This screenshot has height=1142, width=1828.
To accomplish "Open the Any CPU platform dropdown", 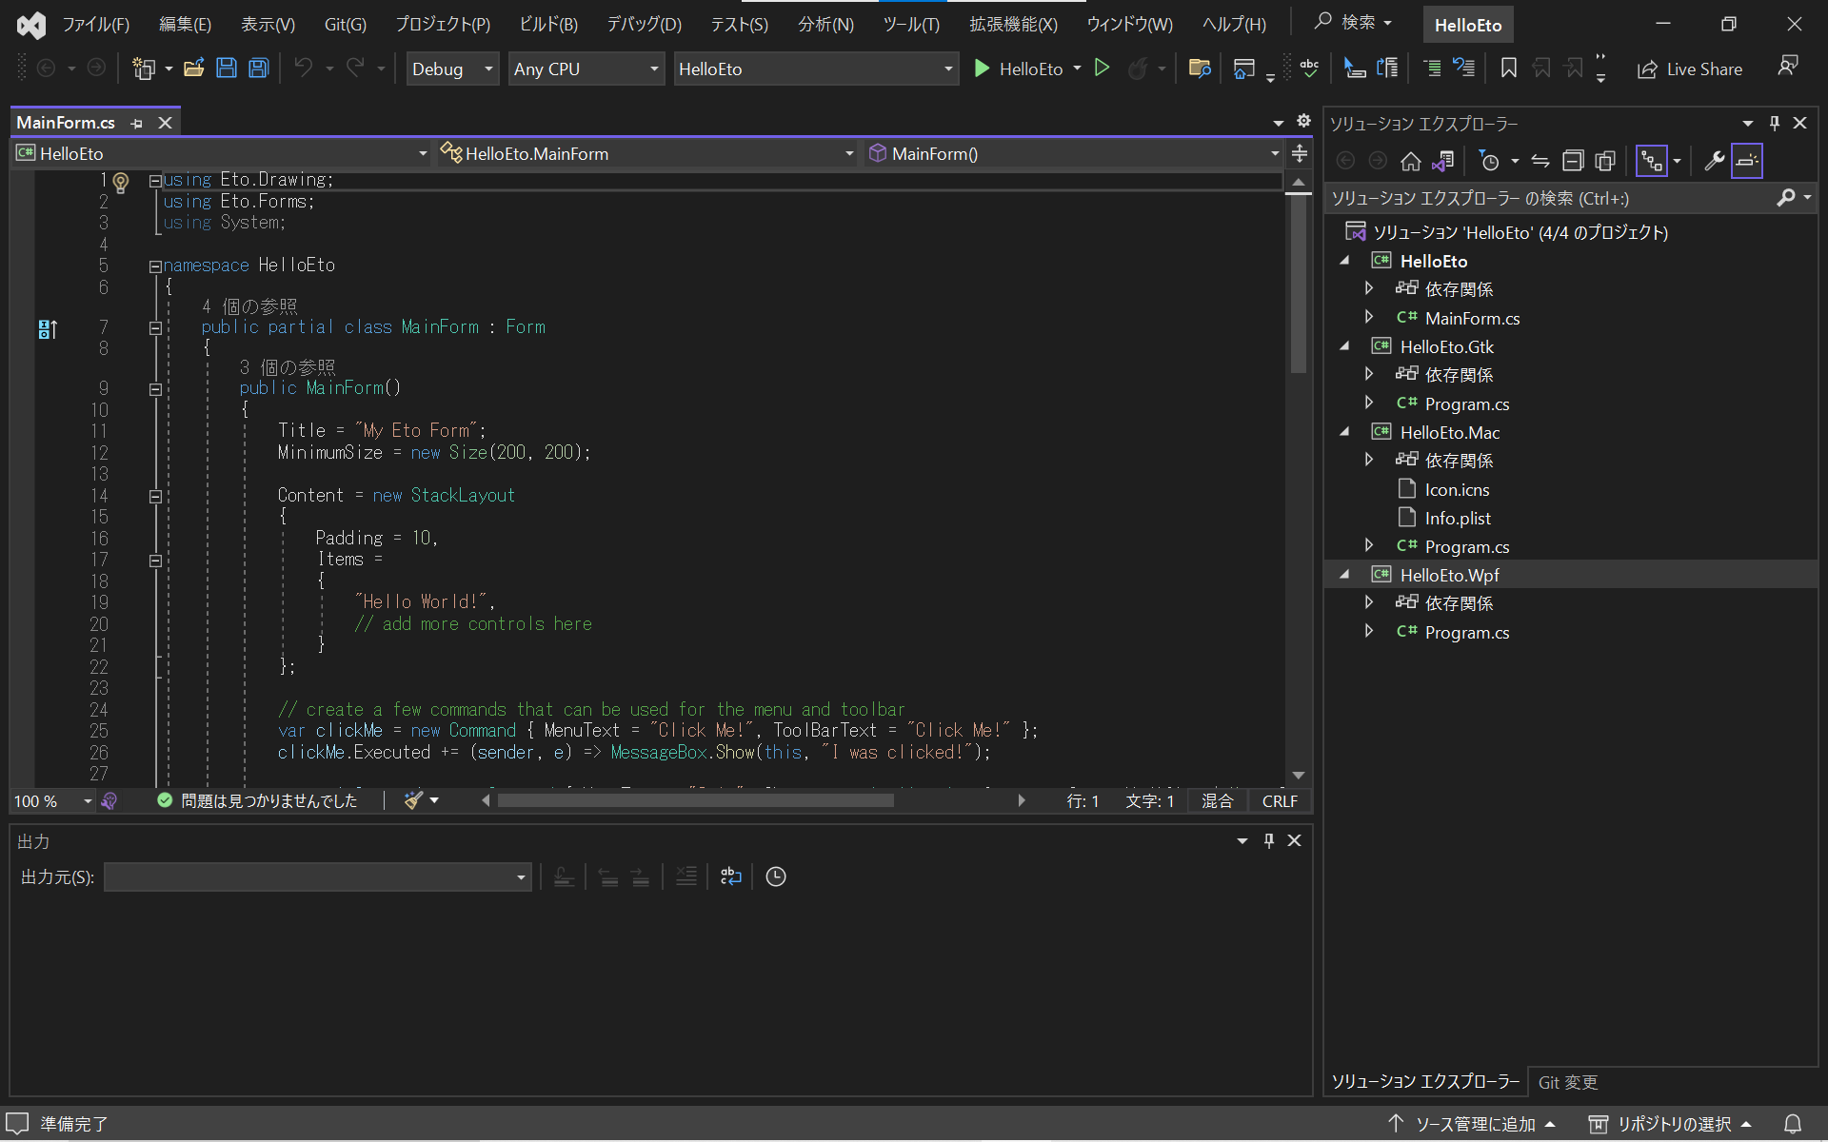I will 586,69.
